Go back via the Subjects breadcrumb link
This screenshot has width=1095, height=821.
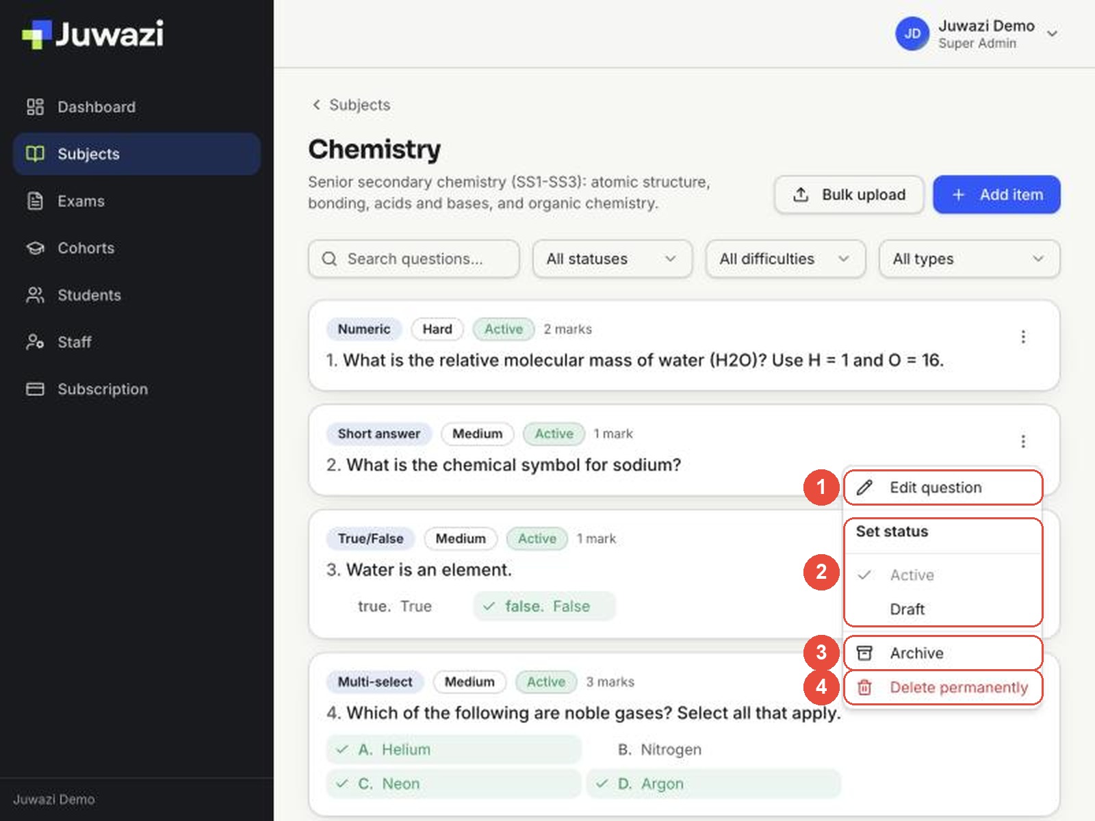pos(351,105)
